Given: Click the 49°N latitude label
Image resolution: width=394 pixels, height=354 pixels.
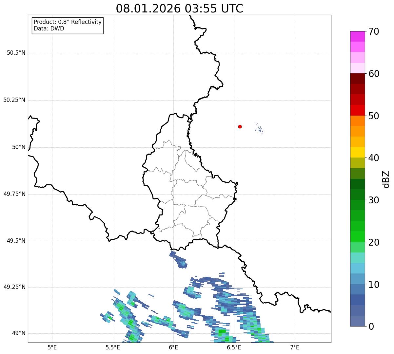Looking at the screenshot, I should 19,333.
